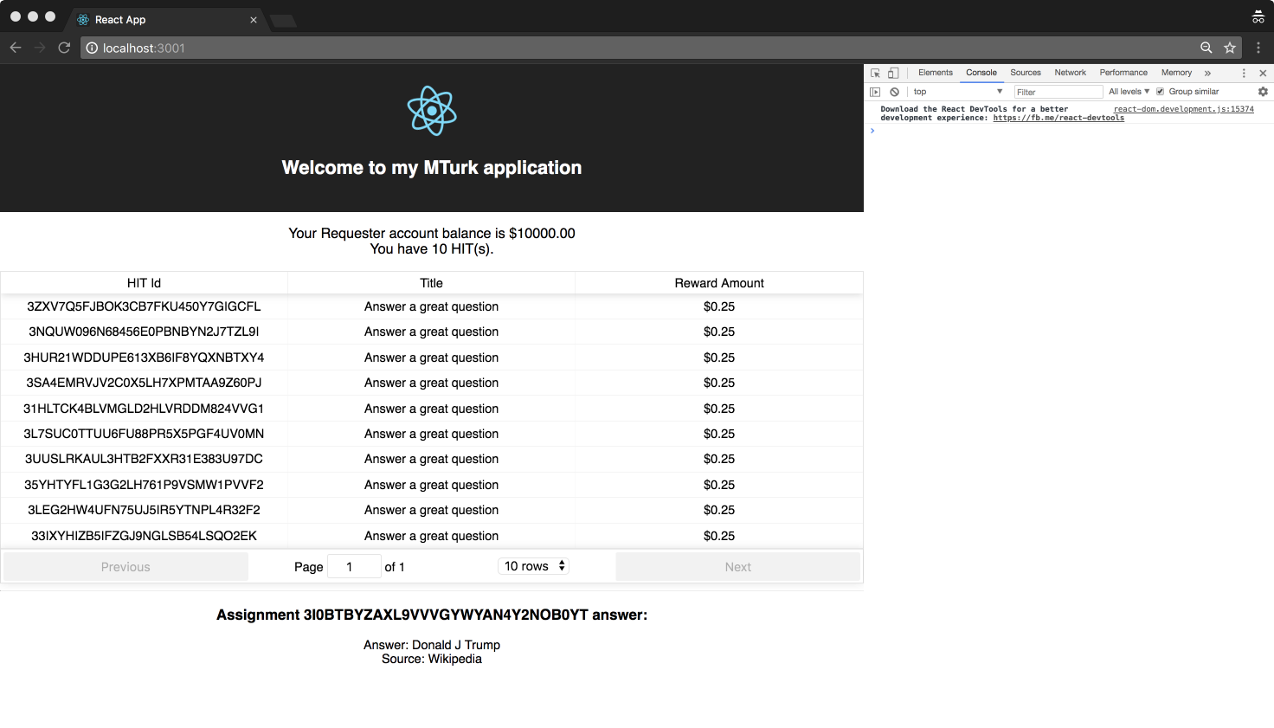Screen dimensions: 1274x728
Task: Close the DevTools panel
Action: (1263, 73)
